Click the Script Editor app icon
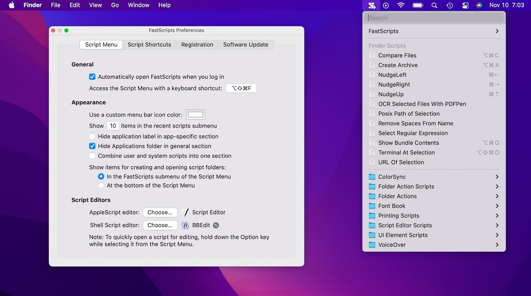 [x=185, y=213]
